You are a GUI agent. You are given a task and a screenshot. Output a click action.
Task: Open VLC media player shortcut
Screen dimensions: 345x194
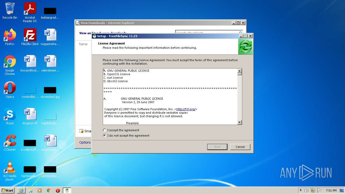click(10, 171)
